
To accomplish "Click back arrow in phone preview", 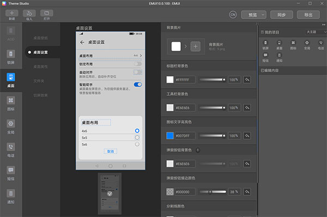I will (x=82, y=42).
